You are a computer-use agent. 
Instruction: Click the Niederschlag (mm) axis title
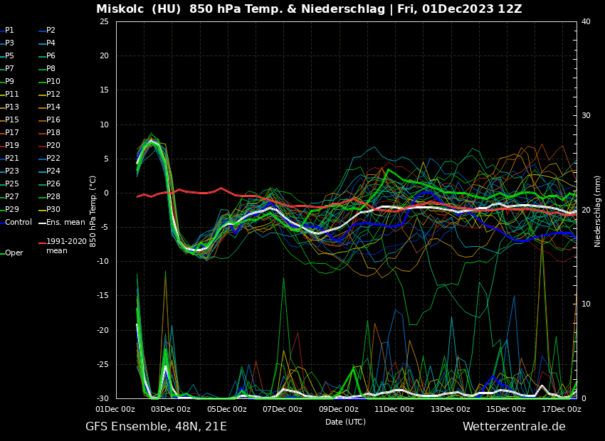[598, 211]
